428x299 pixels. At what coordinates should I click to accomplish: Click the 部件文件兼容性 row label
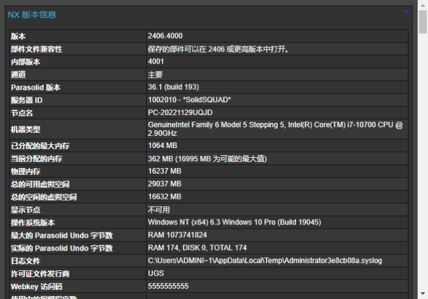[x=37, y=49]
